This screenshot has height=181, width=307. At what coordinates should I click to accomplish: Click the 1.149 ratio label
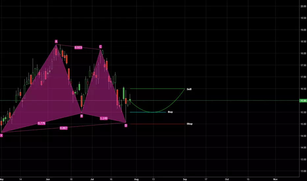104,118
